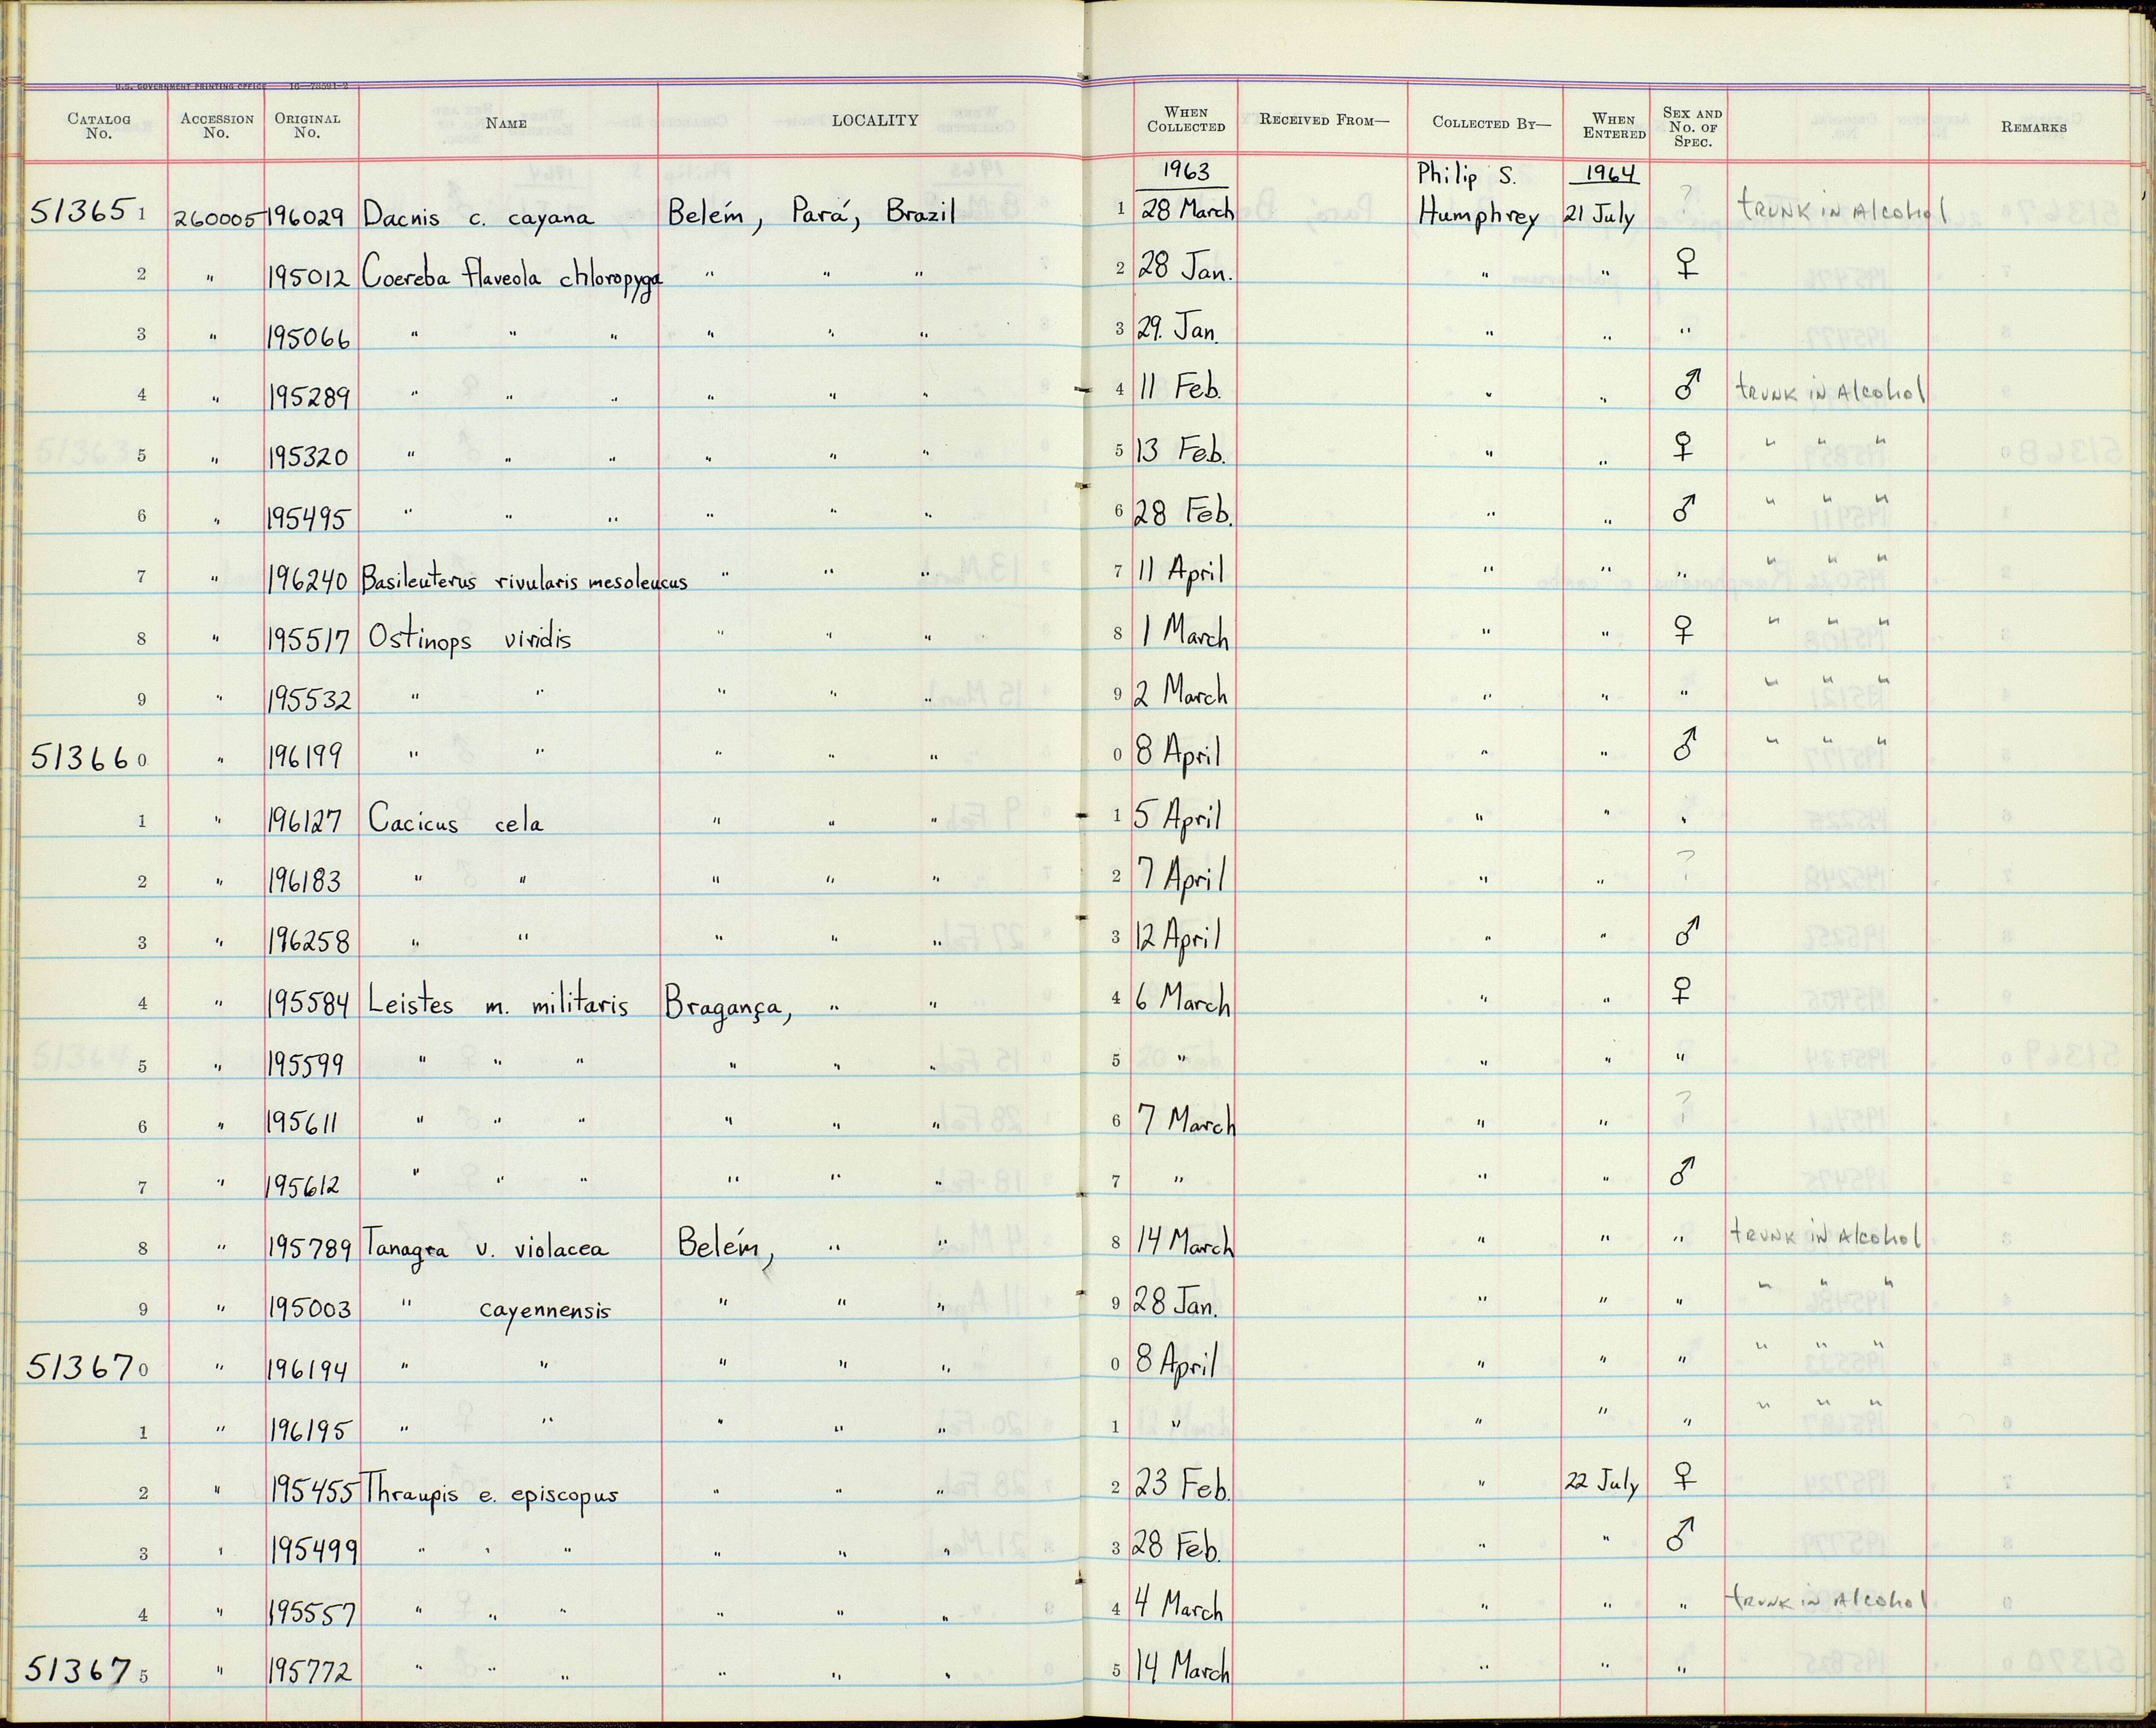This screenshot has width=2156, height=1728.
Task: Click the 'When Entered' column header
Action: (1614, 126)
